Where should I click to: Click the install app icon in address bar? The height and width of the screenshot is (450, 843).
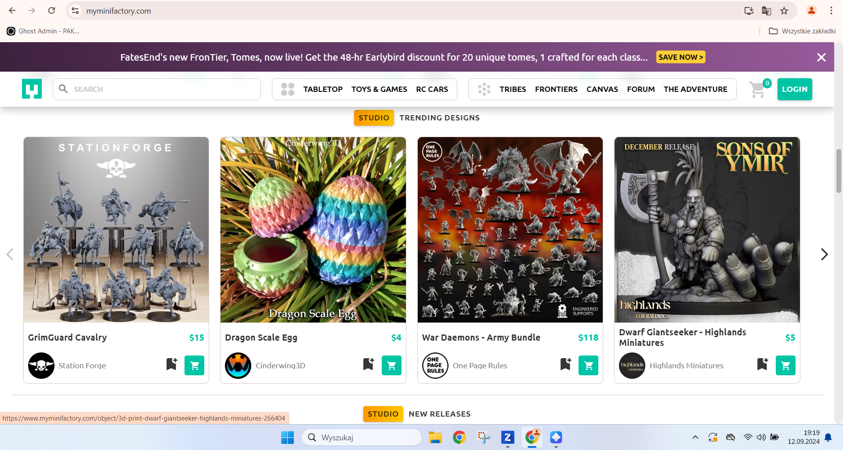749,11
